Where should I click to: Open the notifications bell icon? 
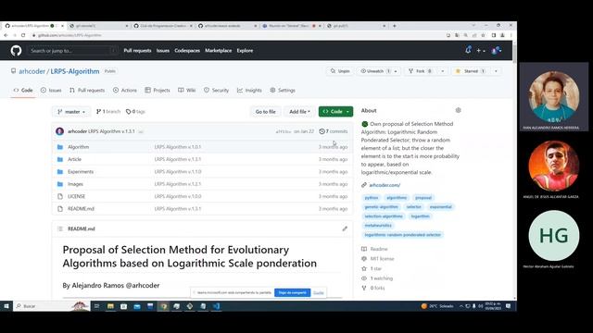click(x=468, y=50)
